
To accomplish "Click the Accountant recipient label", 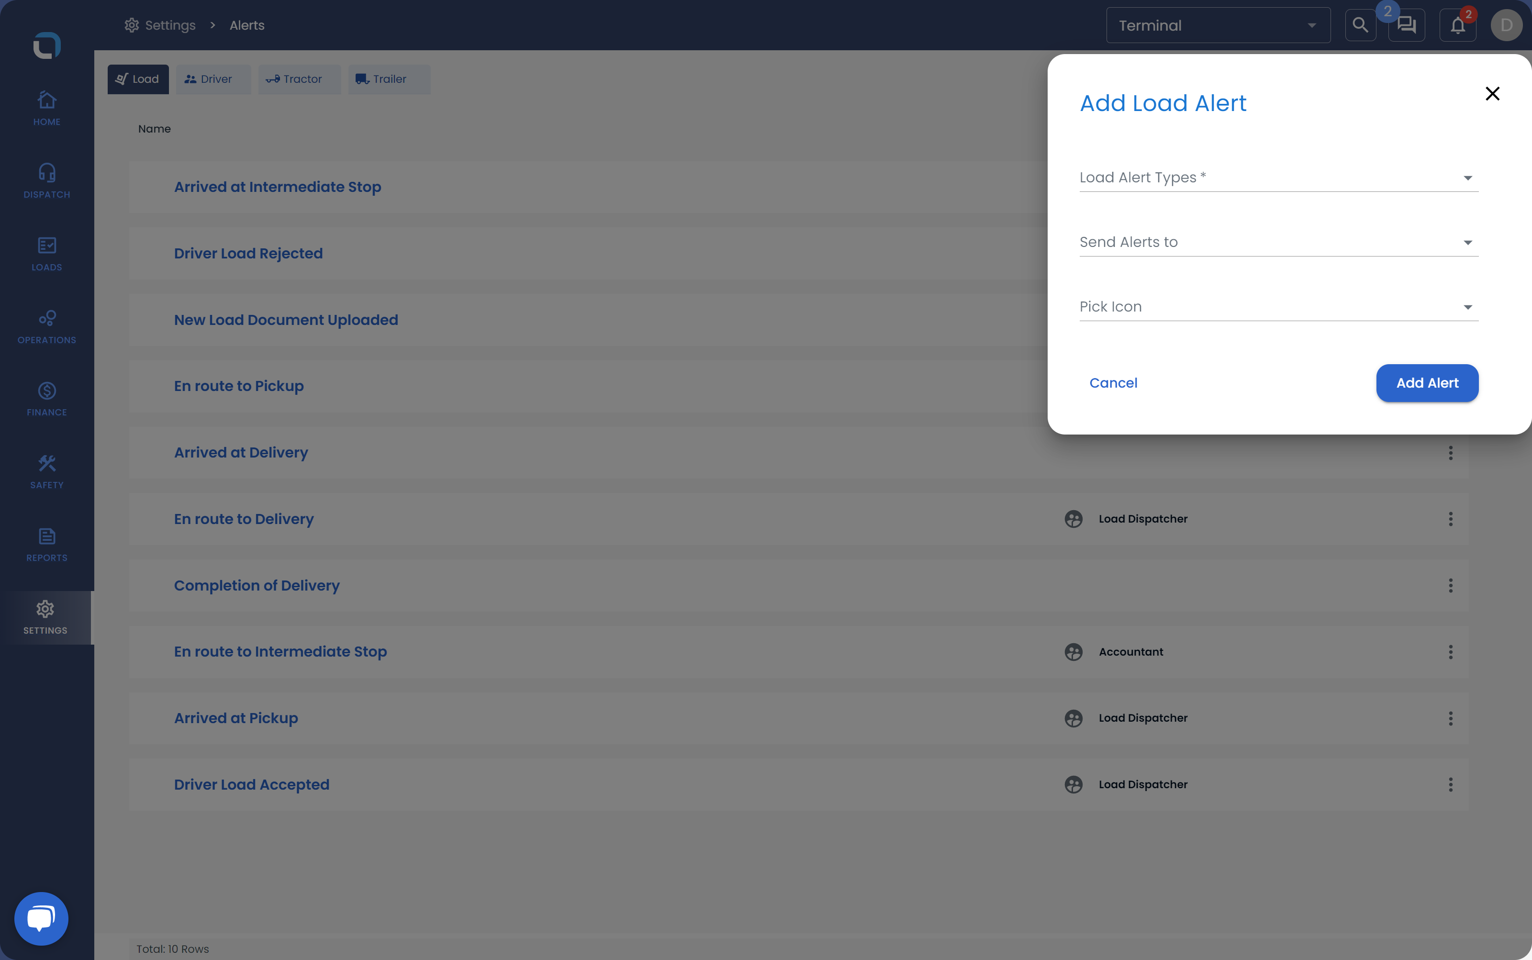I will [x=1131, y=652].
